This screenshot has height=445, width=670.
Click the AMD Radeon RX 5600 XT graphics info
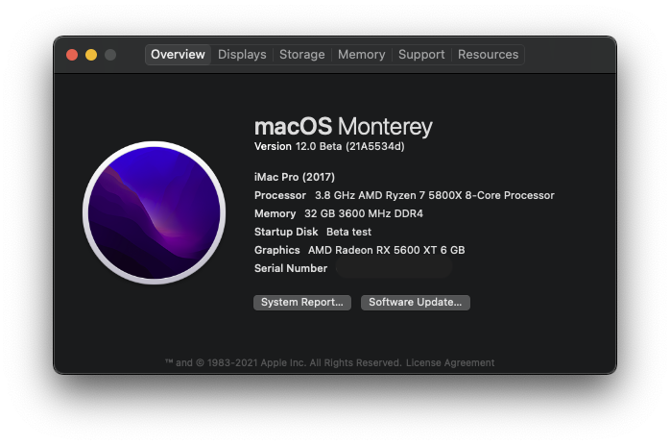pos(386,250)
